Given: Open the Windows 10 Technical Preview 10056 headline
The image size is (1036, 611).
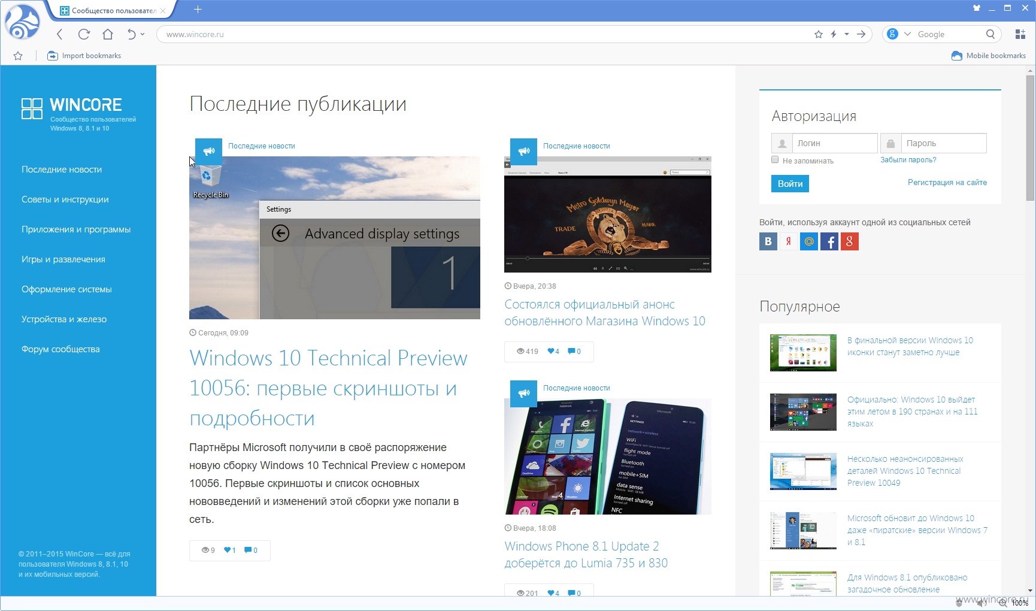Looking at the screenshot, I should (328, 388).
